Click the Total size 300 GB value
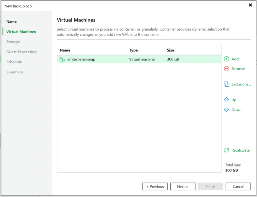Image resolution: width=257 pixels, height=197 pixels. point(231,170)
